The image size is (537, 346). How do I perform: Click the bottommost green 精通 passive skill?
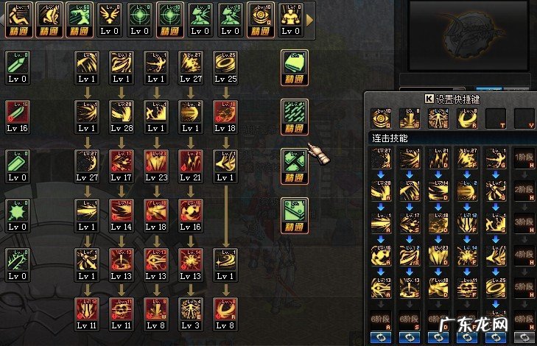pos(295,215)
